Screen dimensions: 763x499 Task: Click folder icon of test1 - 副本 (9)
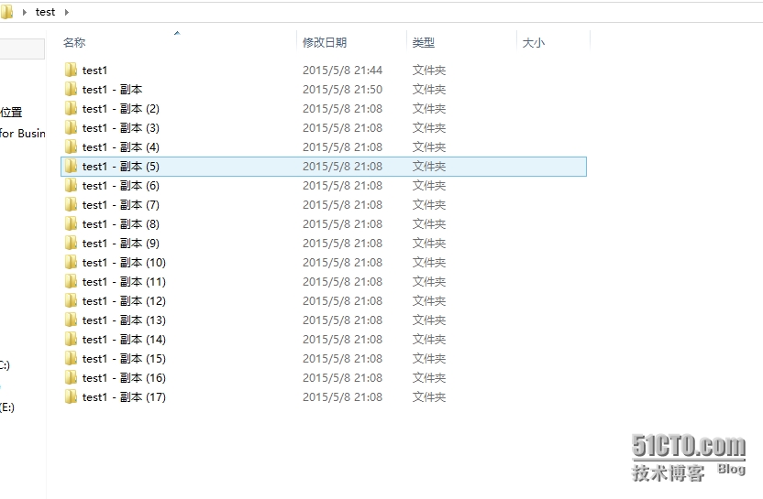71,243
